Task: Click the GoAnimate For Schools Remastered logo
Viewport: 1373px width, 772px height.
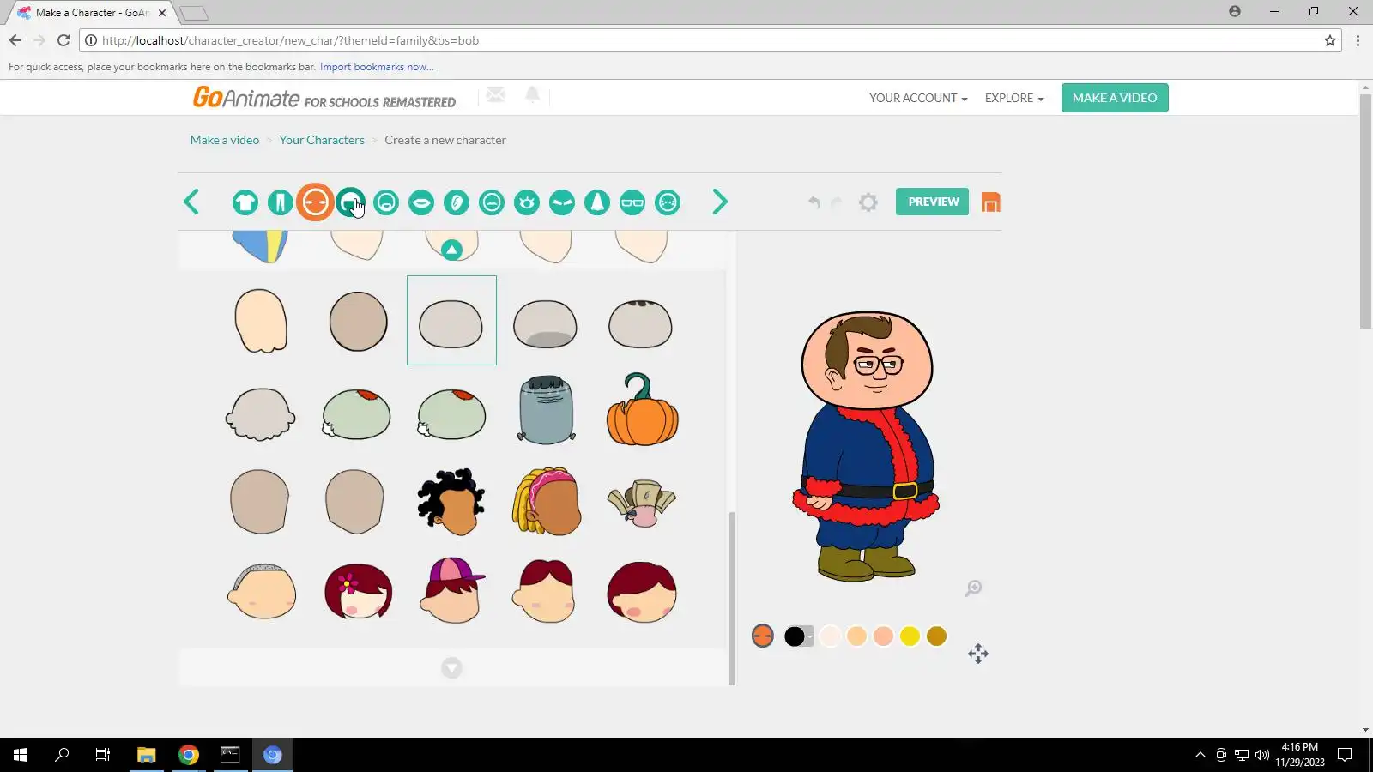Action: [324, 98]
